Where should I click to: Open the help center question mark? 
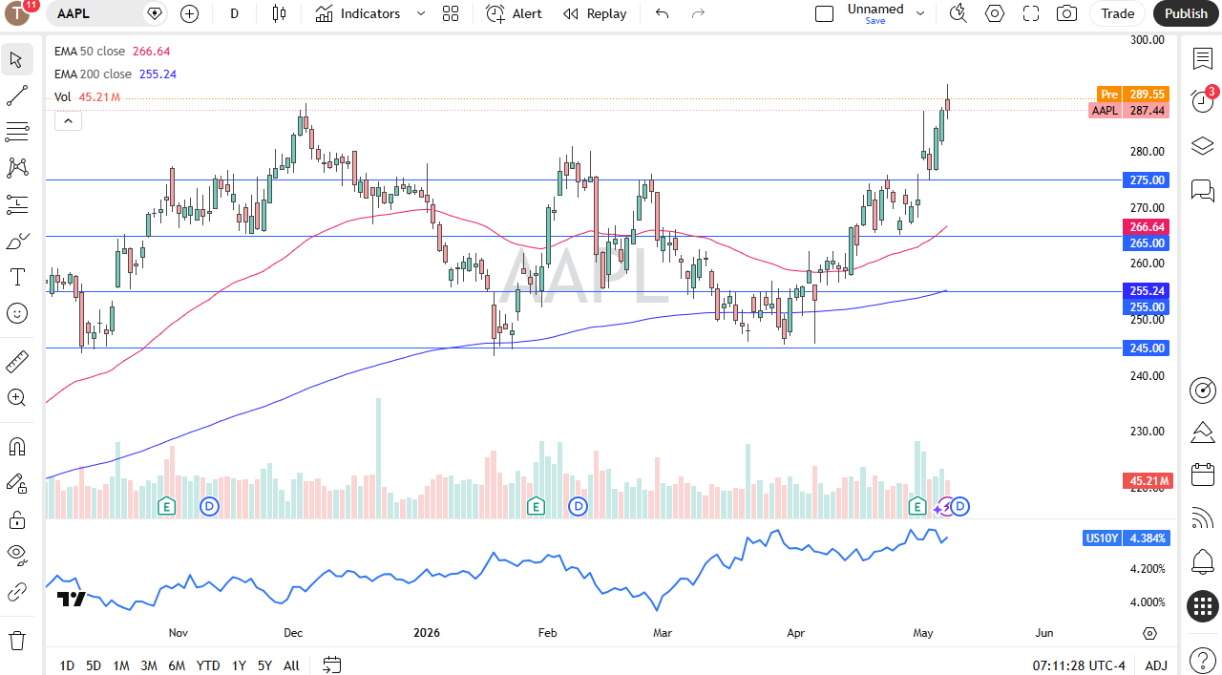[1203, 660]
